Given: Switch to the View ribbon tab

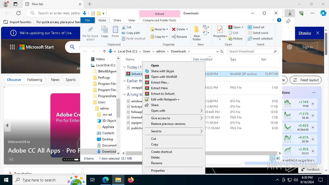Looking at the screenshot, I should pos(132,20).
